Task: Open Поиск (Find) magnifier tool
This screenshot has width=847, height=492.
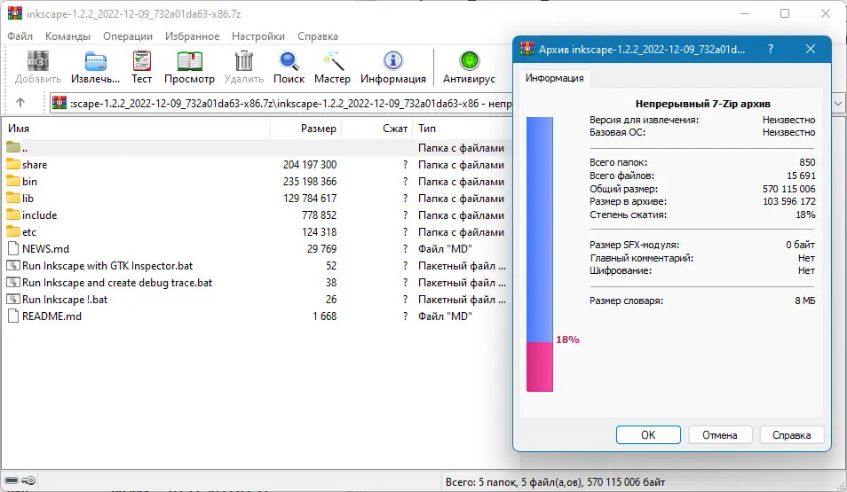Action: (289, 61)
